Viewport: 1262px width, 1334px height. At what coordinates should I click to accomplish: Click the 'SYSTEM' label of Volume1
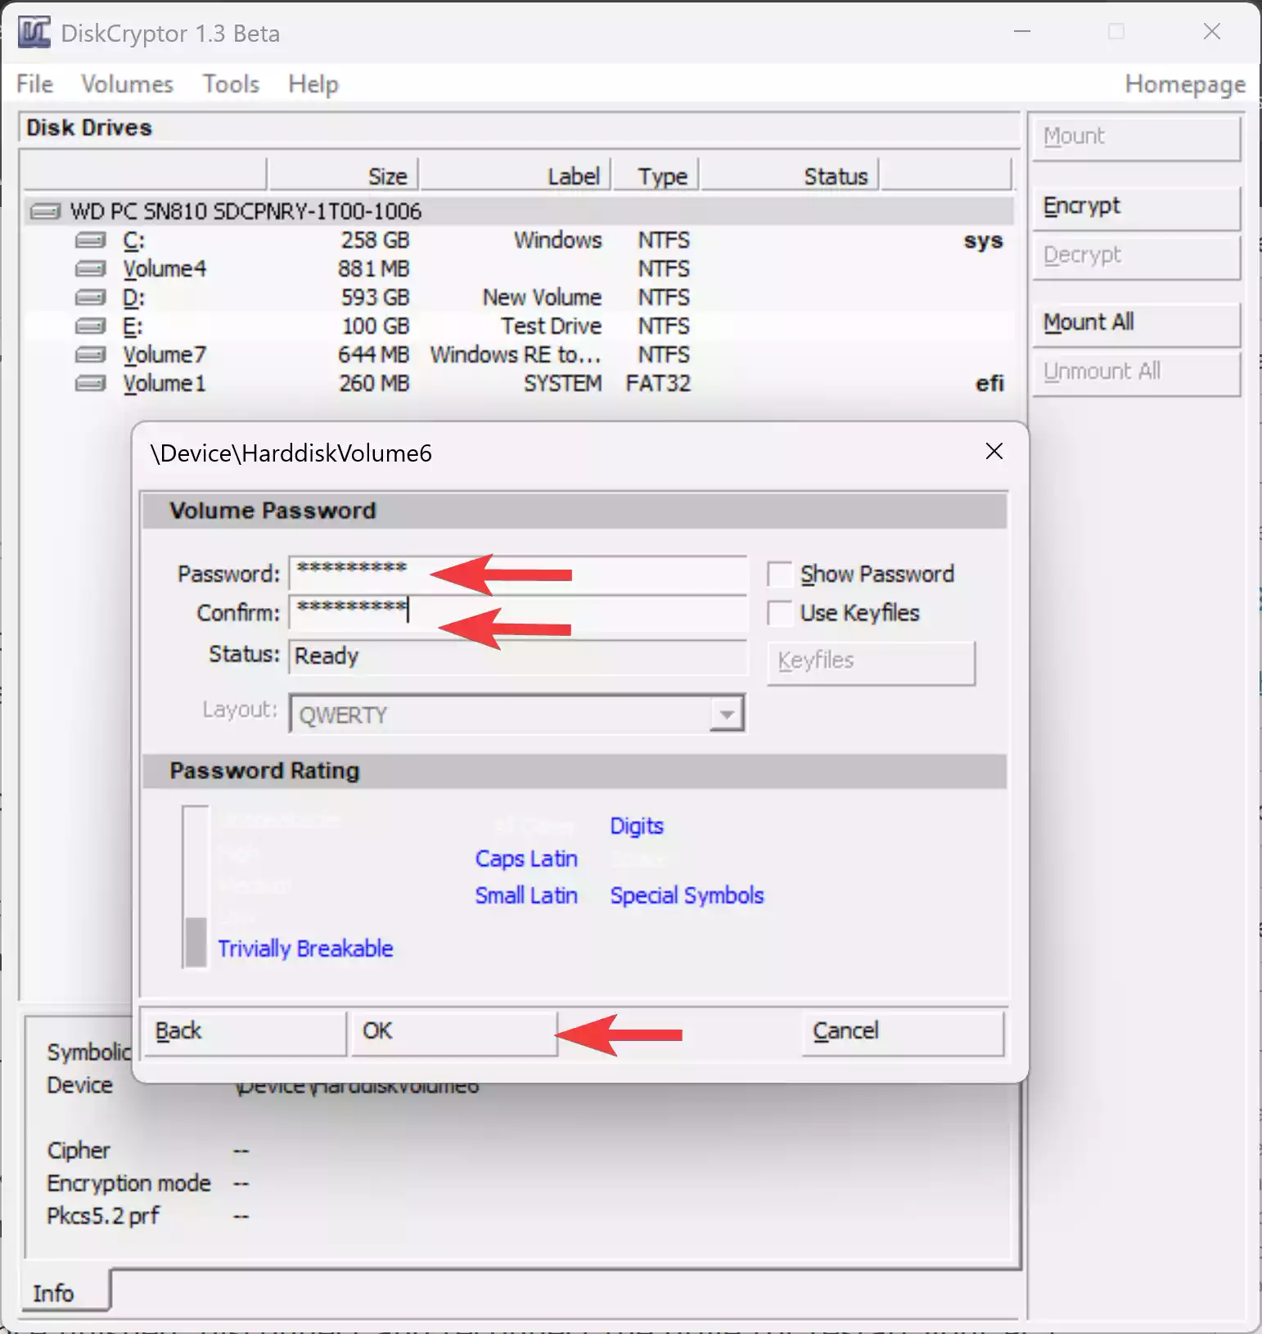point(563,384)
